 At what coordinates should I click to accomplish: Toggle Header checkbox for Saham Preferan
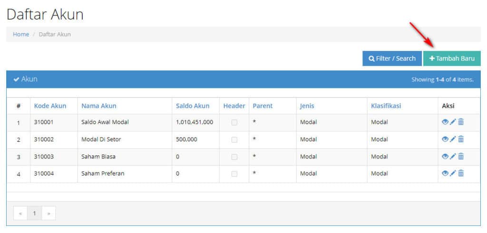coord(234,174)
